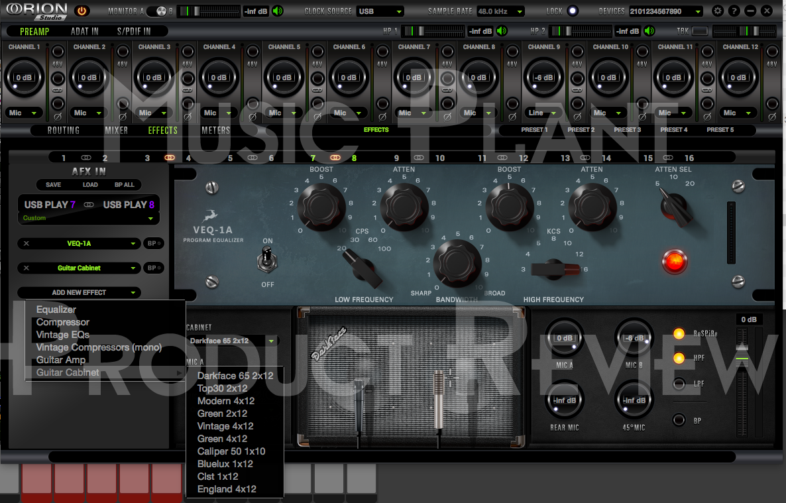Switch to the ROUTING tab

64,131
